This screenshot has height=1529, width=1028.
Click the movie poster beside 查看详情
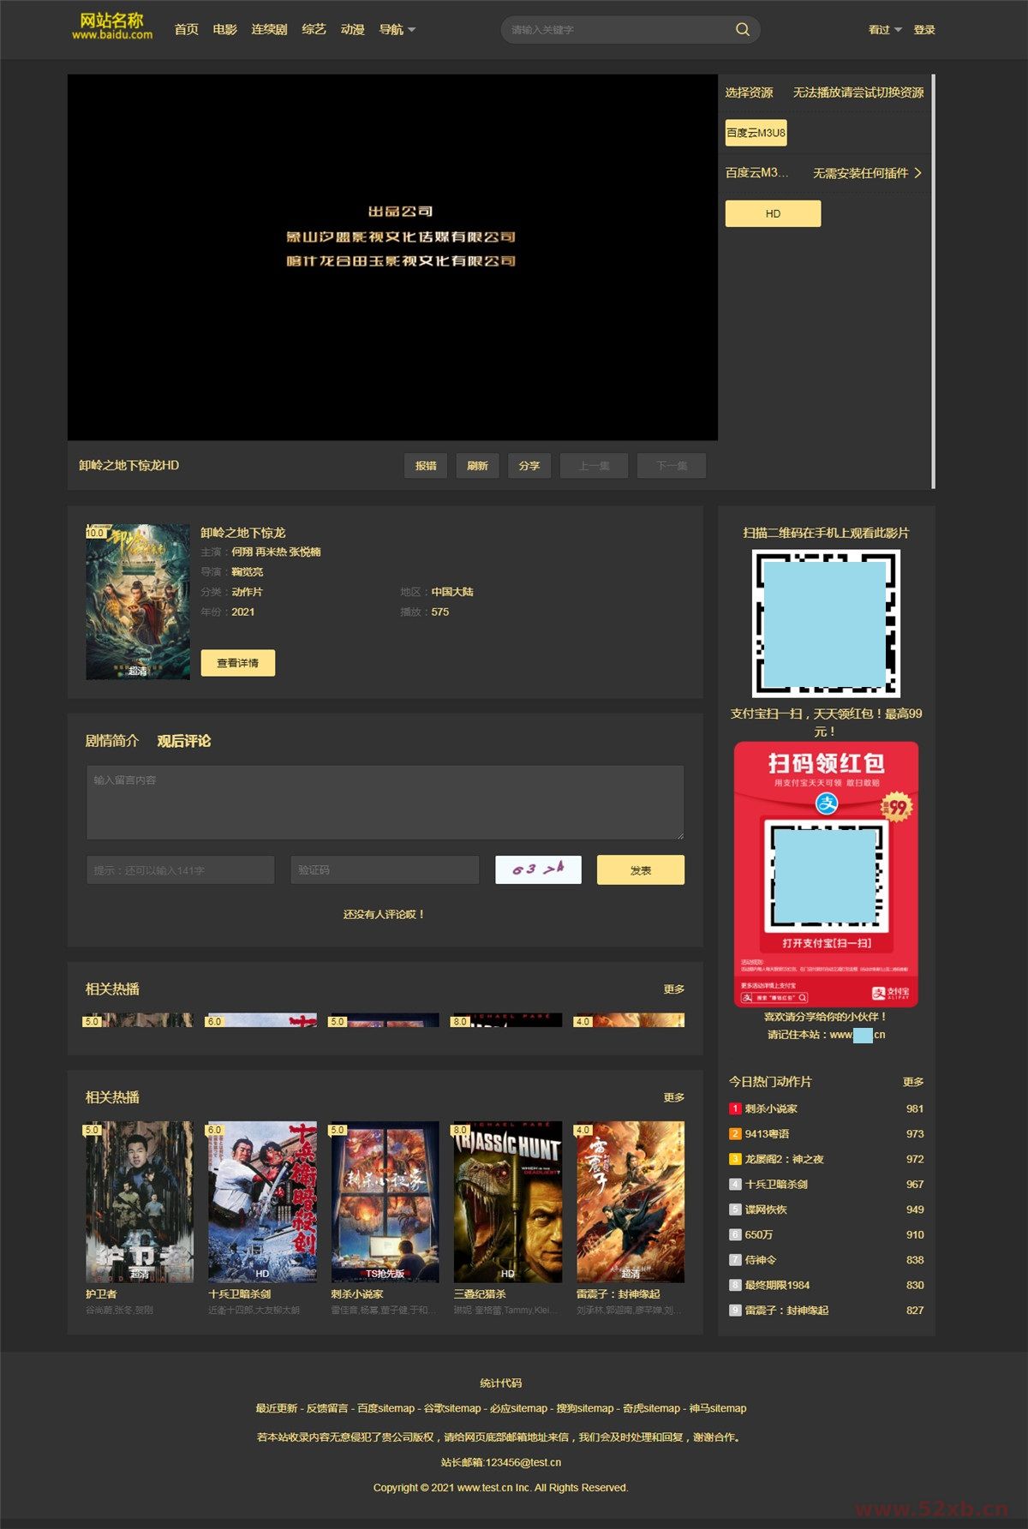coord(138,602)
